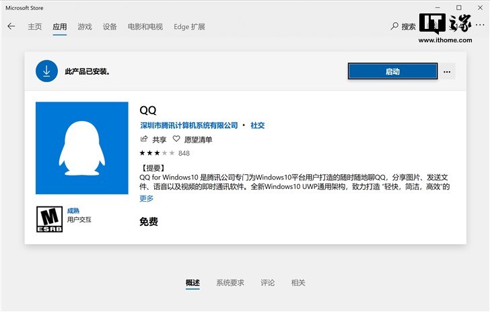
Task: Open more options beside 启动 button
Action: tap(447, 71)
